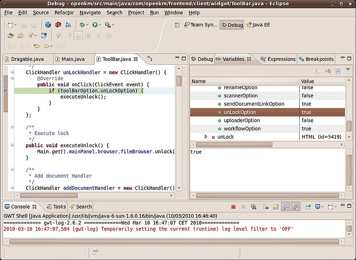
Task: Open the Run menu
Action: (x=154, y=12)
